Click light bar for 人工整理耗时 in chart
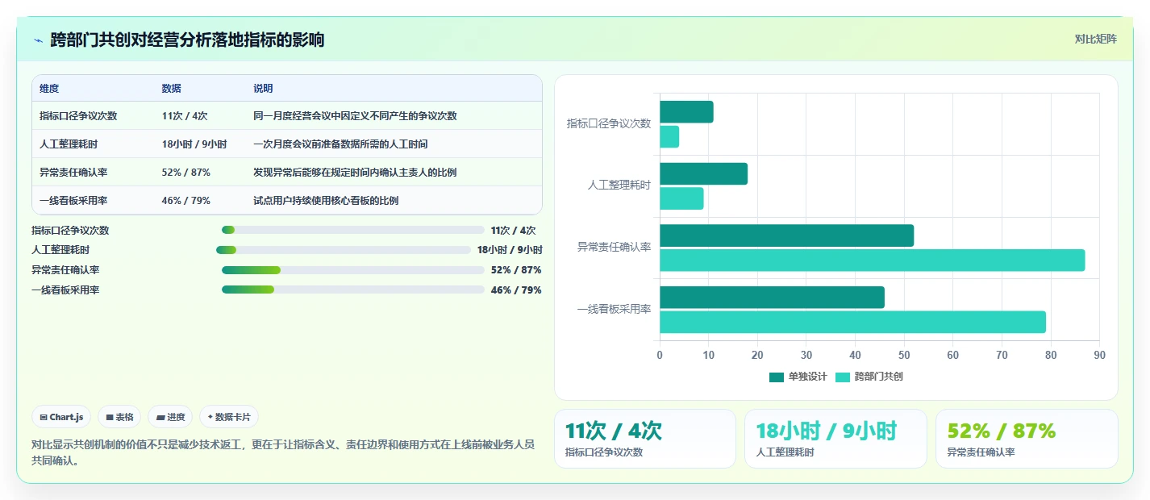Image resolution: width=1150 pixels, height=500 pixels. tap(681, 198)
